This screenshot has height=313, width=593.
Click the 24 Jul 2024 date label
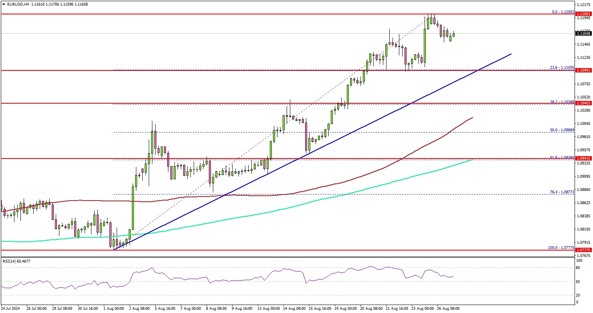11,309
